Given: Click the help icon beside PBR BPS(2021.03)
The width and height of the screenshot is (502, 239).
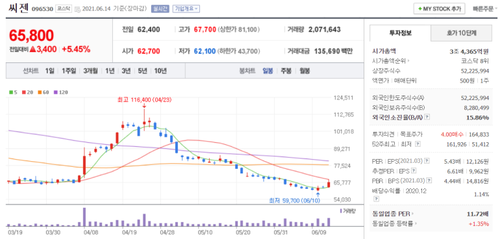Looking at the screenshot, I should (x=429, y=181).
